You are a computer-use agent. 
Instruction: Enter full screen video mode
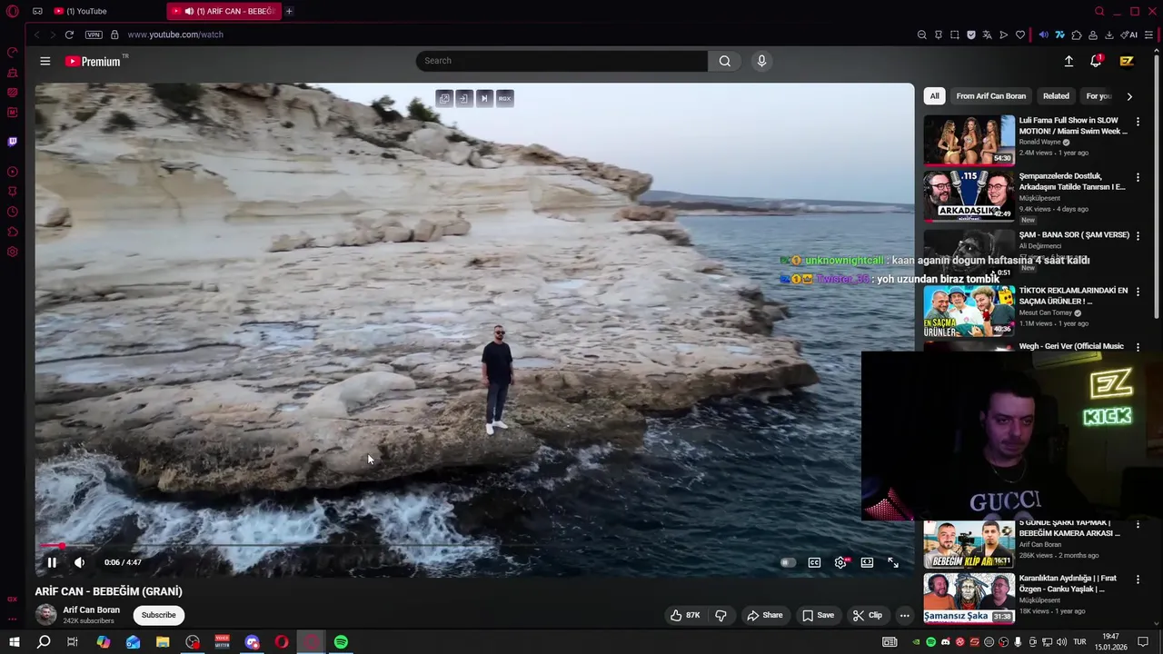click(893, 562)
